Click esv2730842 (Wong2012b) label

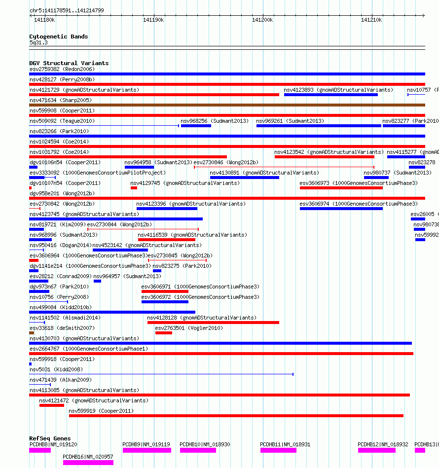(x=62, y=204)
